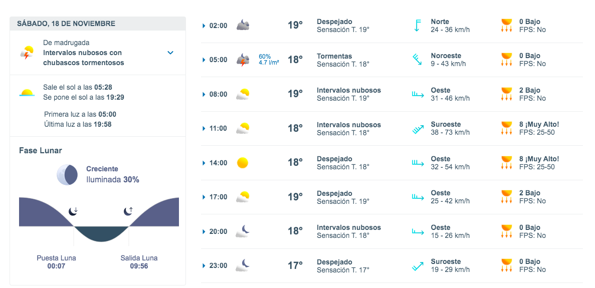The image size is (595, 288).
Task: Click the UV index icon at 11:00
Action: point(506,129)
